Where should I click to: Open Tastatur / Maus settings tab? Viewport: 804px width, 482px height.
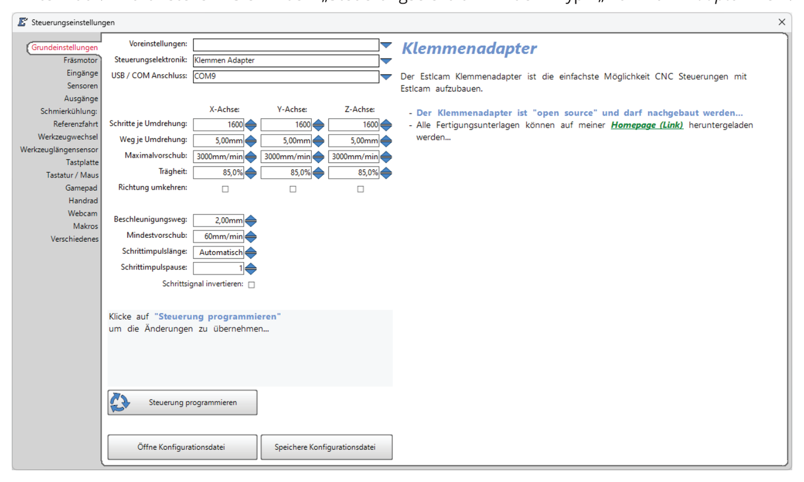pos(72,175)
